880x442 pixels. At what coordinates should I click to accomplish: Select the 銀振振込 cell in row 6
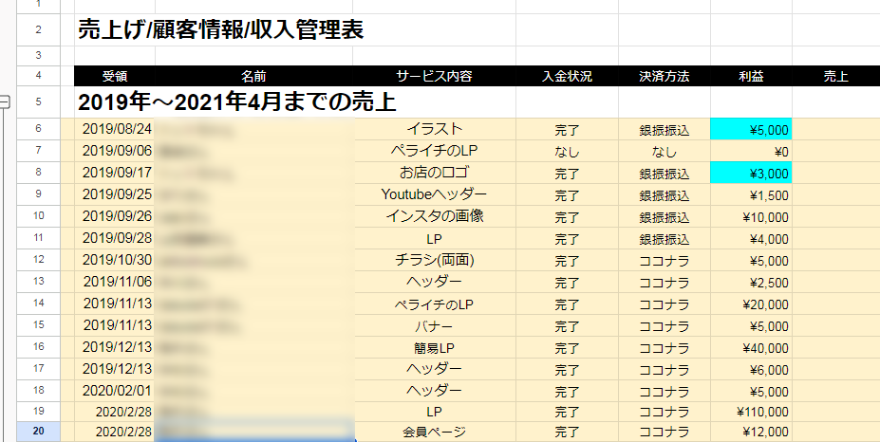point(664,130)
